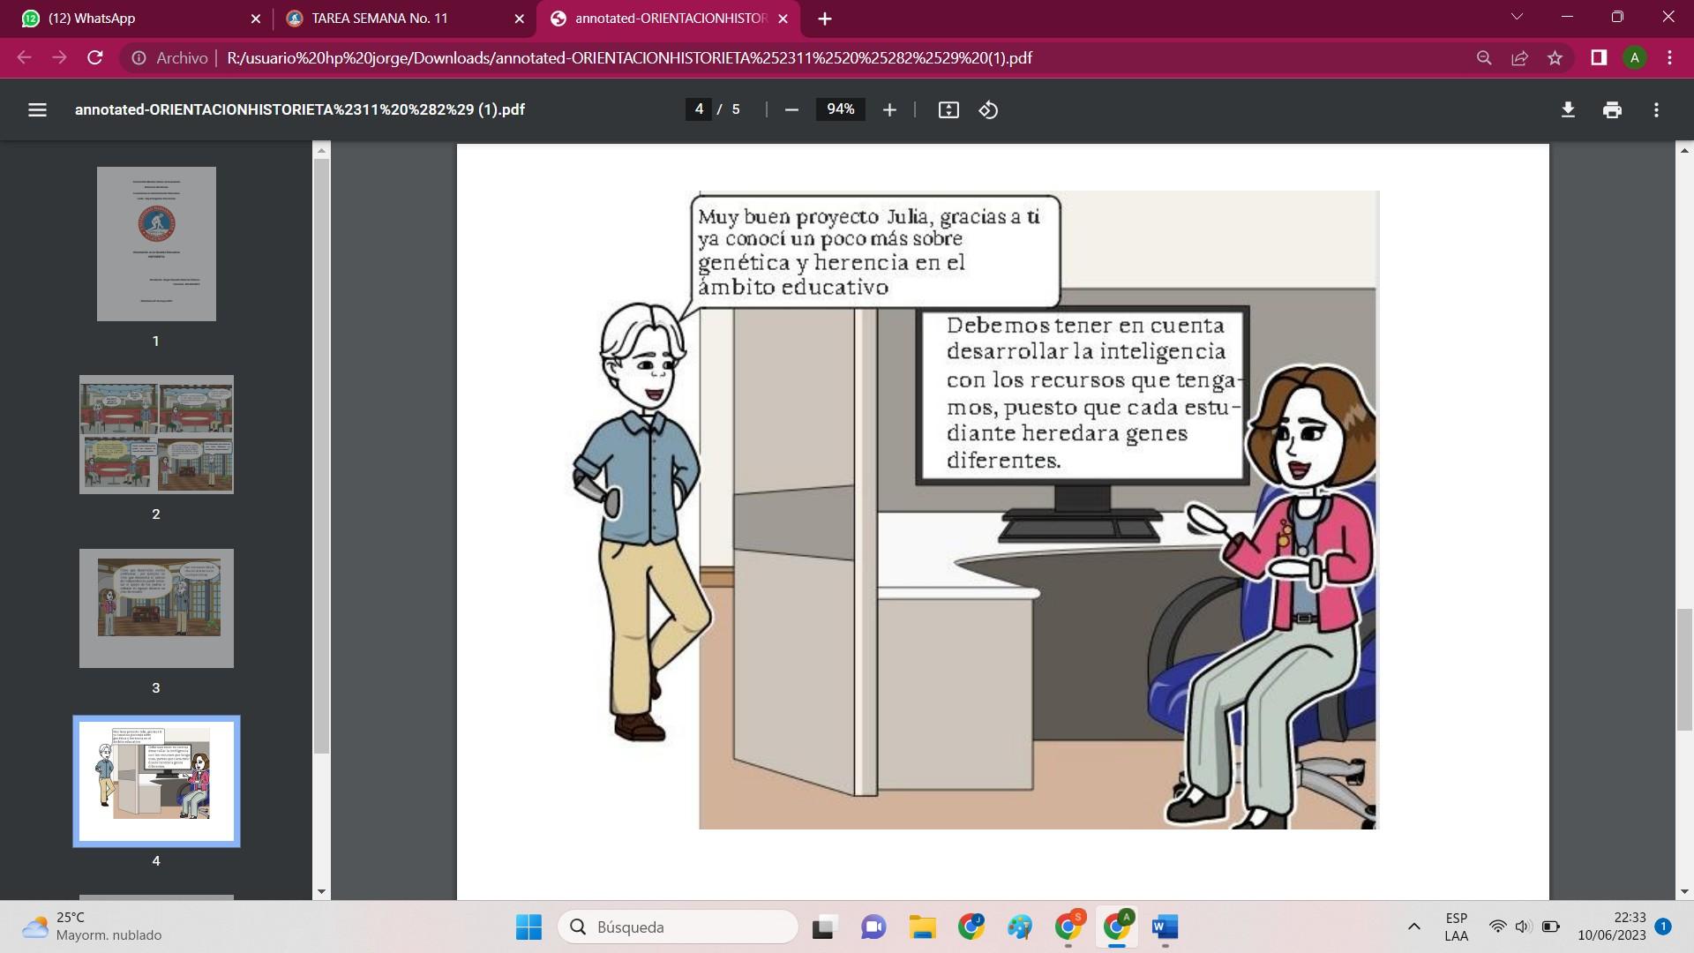The width and height of the screenshot is (1694, 953).
Task: Print the PDF document
Action: [x=1612, y=109]
